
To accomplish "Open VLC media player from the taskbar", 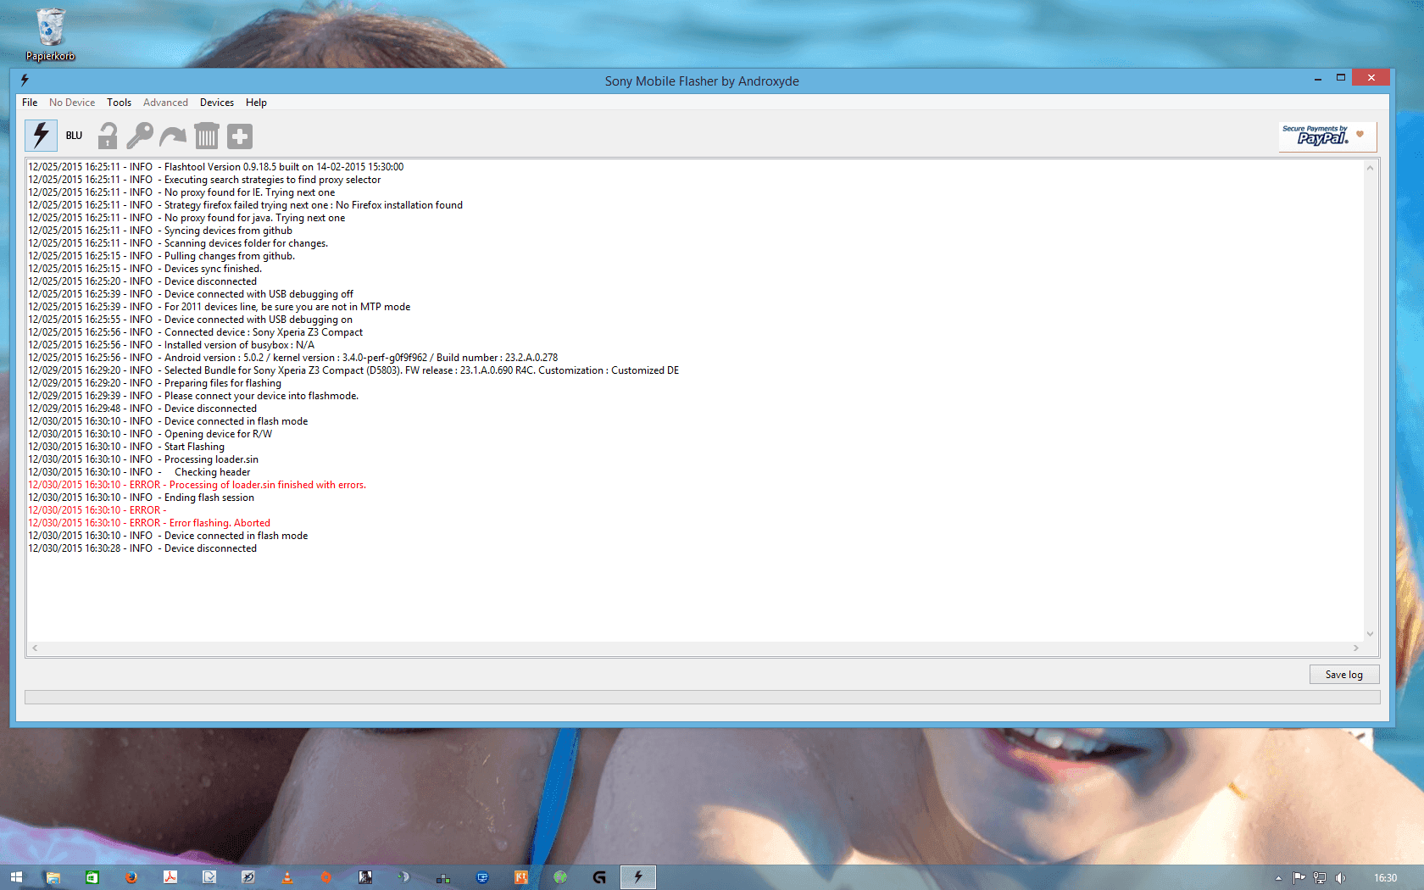I will coord(287,877).
